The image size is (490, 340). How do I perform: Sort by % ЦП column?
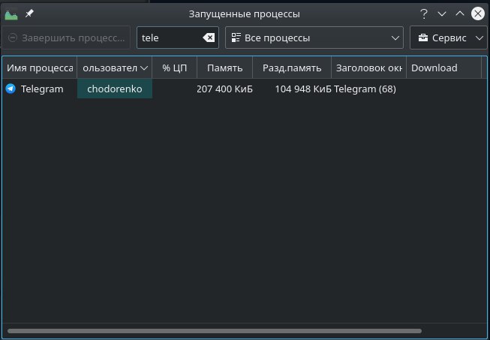[x=174, y=68]
